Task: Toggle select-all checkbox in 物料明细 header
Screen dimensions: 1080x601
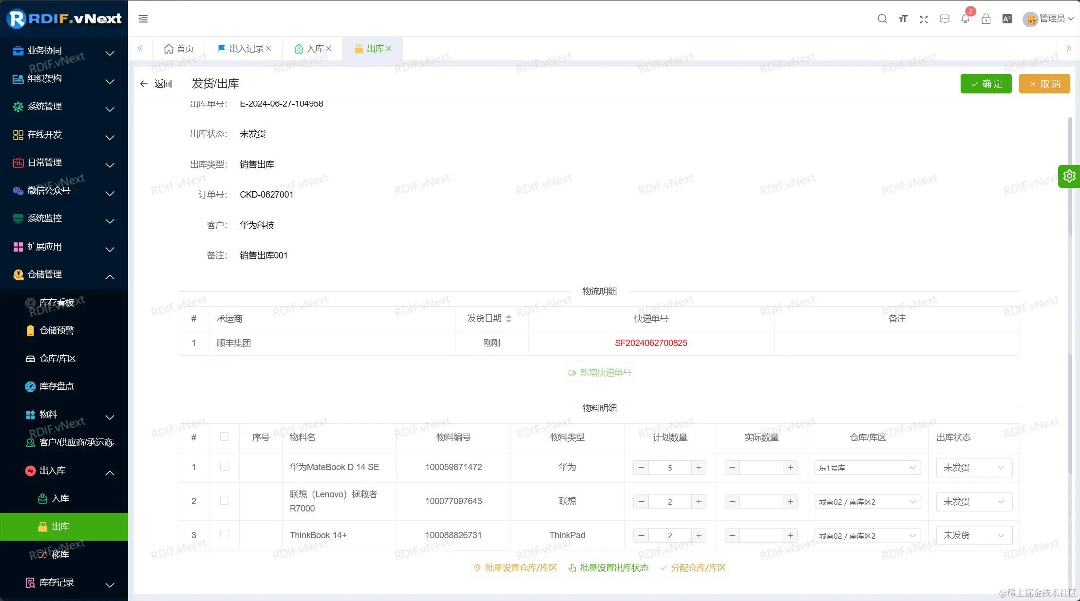Action: [224, 437]
